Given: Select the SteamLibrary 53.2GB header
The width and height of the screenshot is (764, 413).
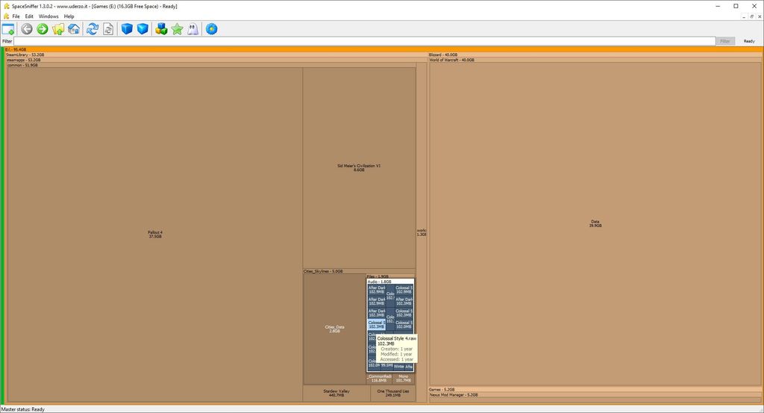Looking at the screenshot, I should 216,55.
